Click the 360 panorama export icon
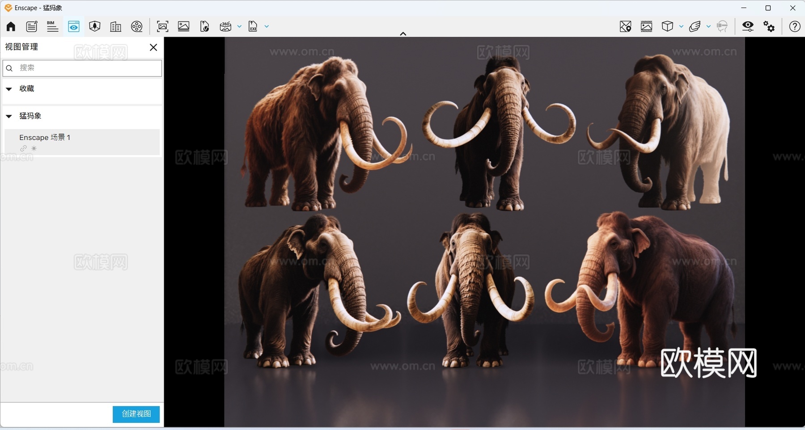Image resolution: width=805 pixels, height=430 pixels. 225,26
